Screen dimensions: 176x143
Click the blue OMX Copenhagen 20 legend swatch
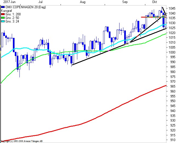coord(3,7)
